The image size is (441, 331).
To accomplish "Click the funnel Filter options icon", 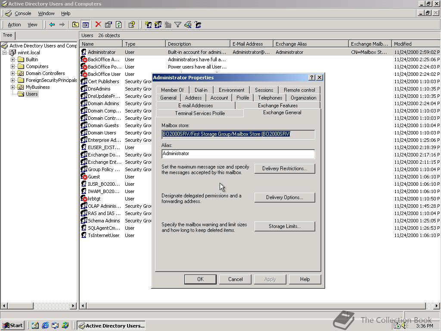I will click(178, 25).
